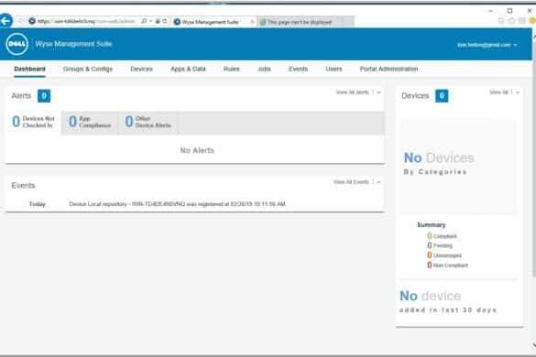Go to the Apps & Data tab
536x357 pixels.
click(x=188, y=69)
